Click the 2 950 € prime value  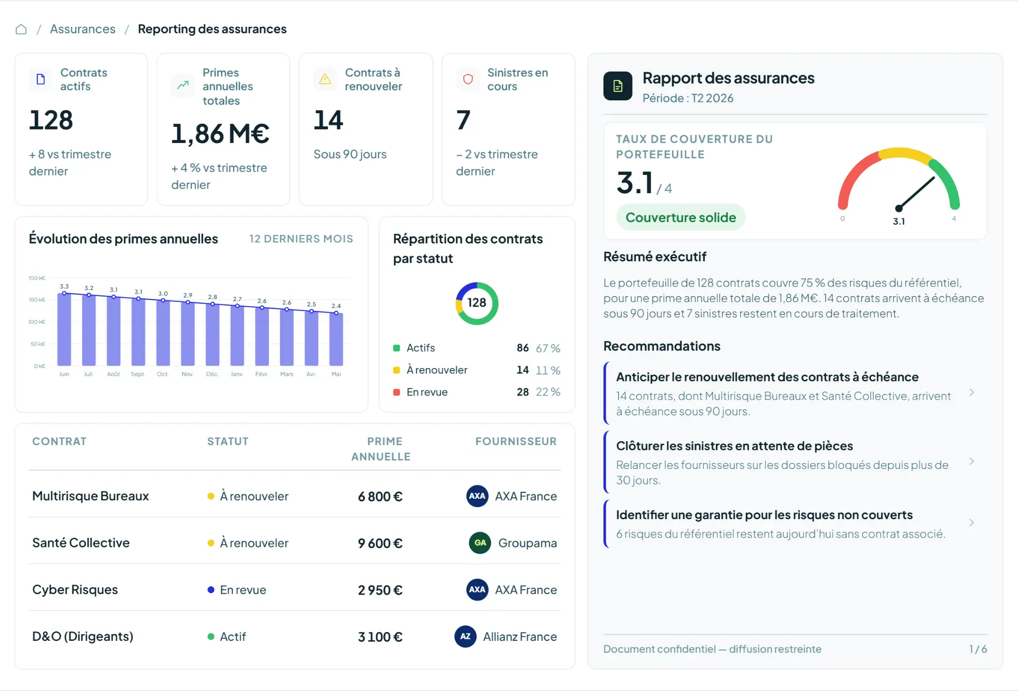tap(380, 590)
